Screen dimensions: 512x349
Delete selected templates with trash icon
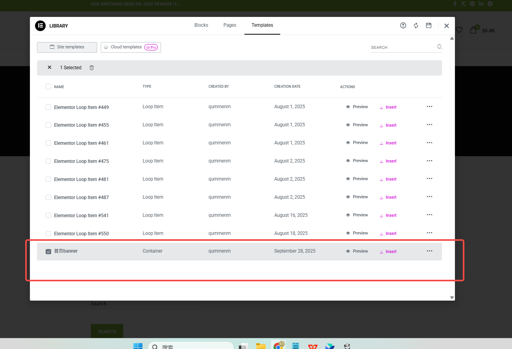[92, 68]
